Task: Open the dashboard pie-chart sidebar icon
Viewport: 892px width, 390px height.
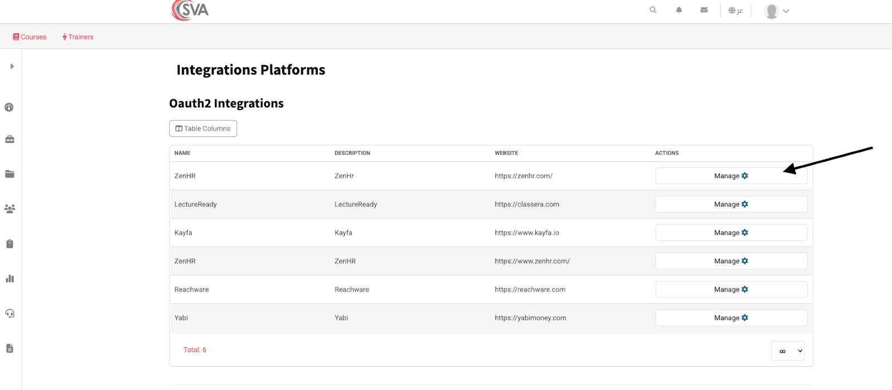Action: tap(9, 107)
